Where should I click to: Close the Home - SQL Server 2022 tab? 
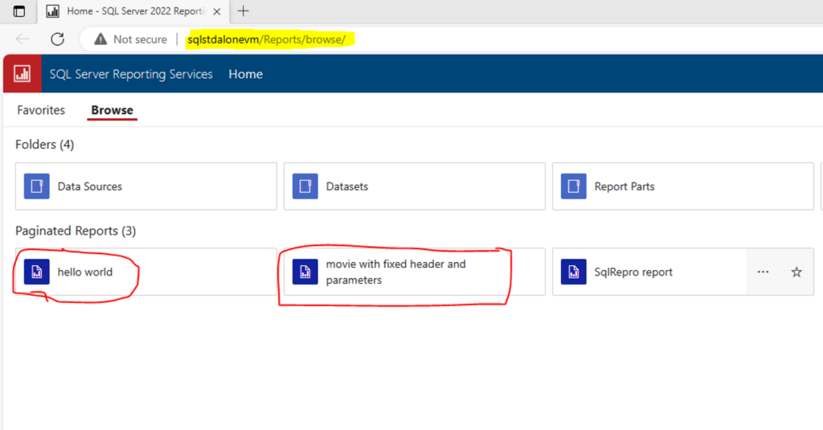click(x=217, y=11)
